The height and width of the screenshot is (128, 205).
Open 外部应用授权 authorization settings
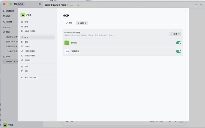[37, 51]
